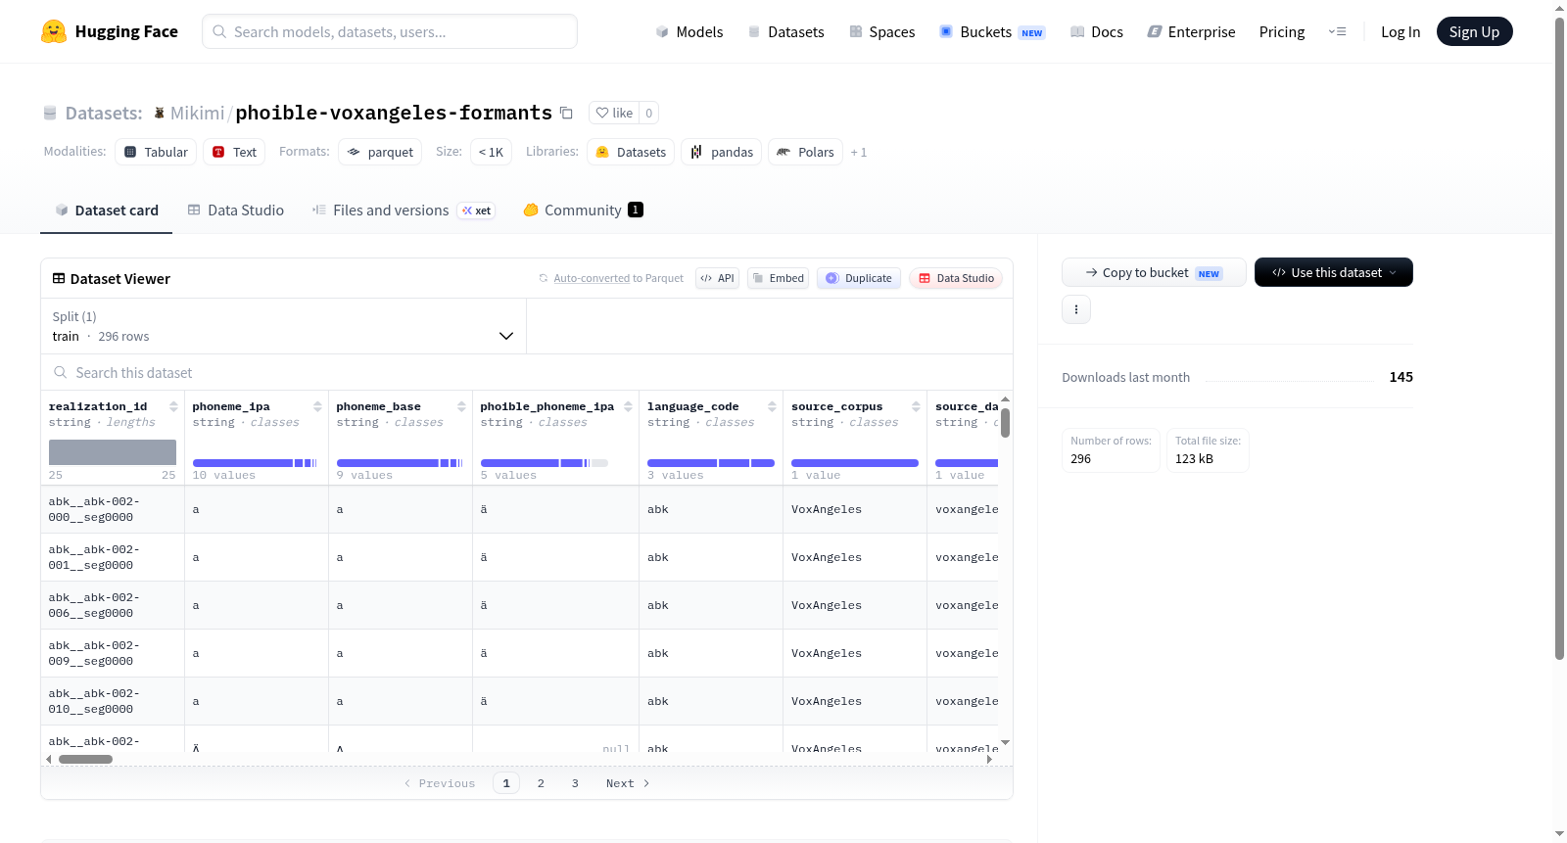Open the Mikimi user profile link
Viewport: 1567px width, 843px height.
click(197, 113)
